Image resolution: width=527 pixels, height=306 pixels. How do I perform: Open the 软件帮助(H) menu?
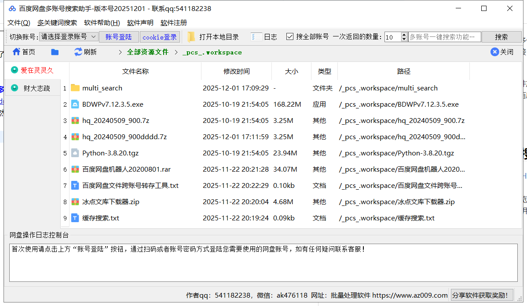click(x=102, y=23)
